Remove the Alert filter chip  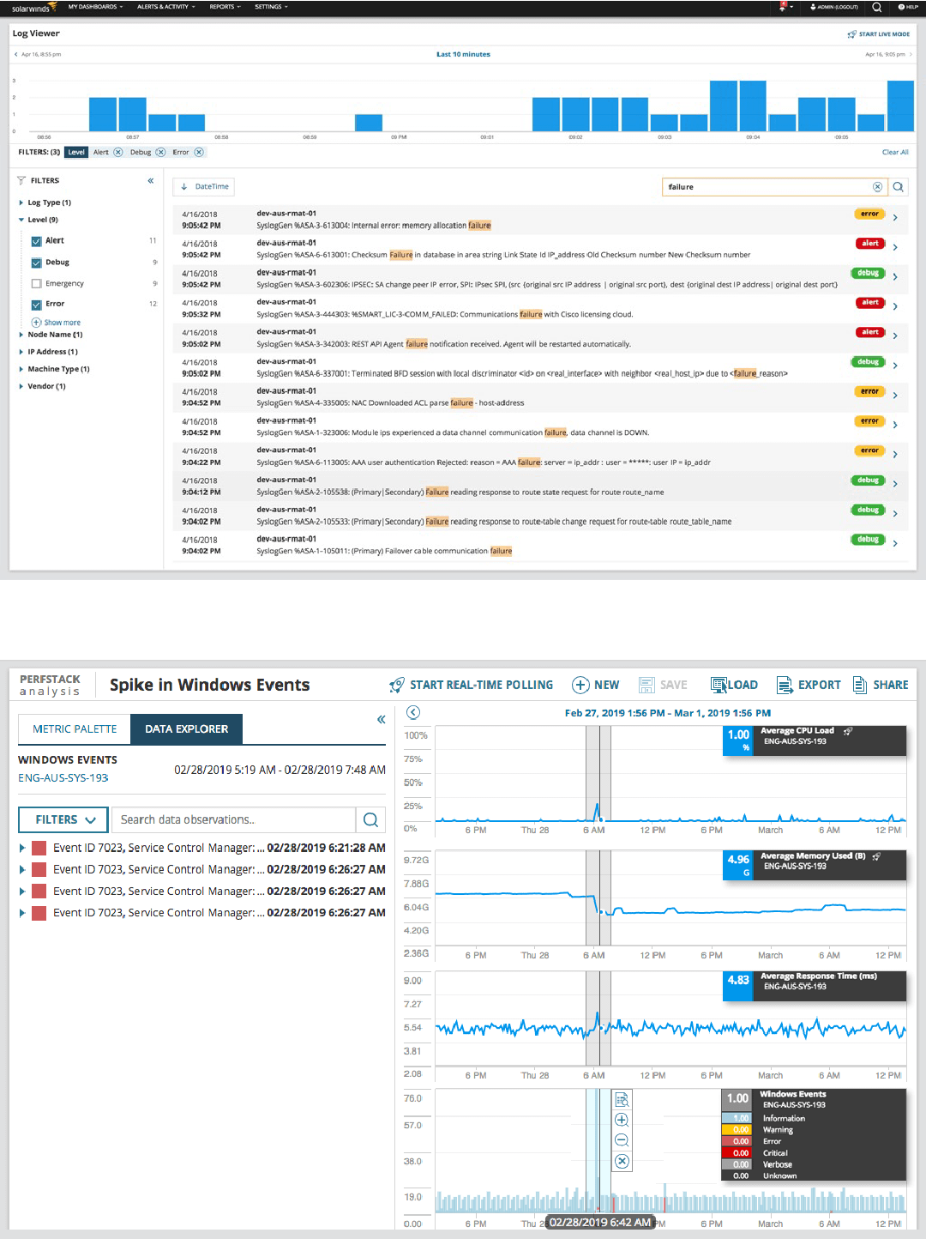[118, 152]
